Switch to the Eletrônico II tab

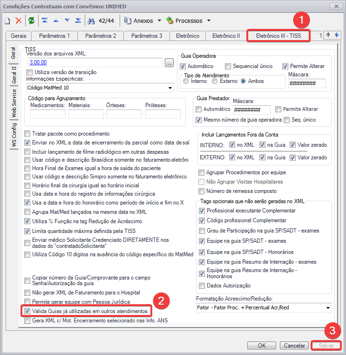tap(226, 36)
